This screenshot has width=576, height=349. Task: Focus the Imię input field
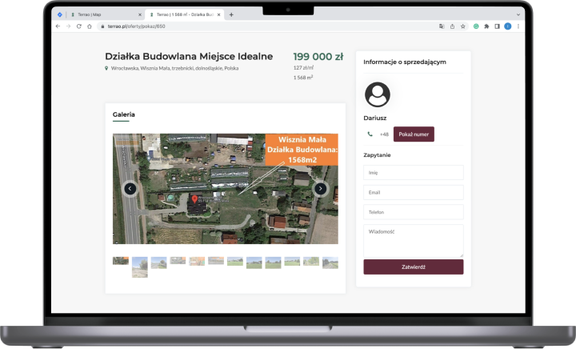(414, 173)
